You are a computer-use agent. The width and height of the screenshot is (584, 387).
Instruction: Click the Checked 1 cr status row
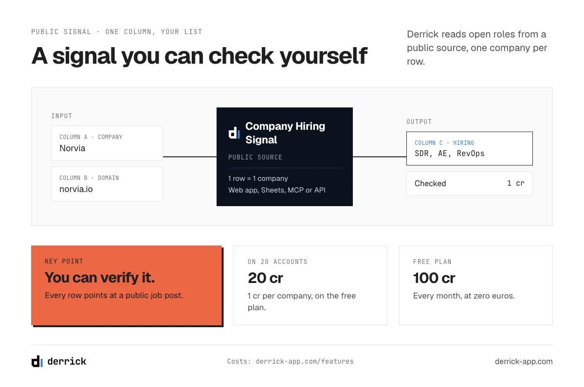(470, 183)
